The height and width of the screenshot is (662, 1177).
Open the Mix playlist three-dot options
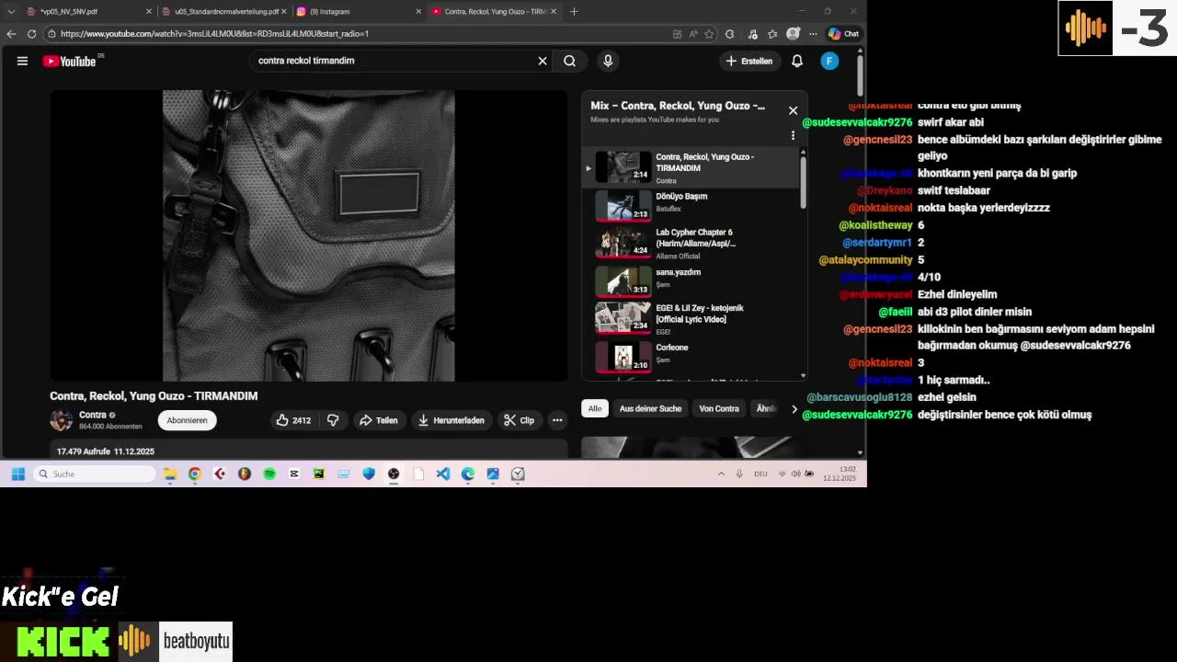coord(793,135)
